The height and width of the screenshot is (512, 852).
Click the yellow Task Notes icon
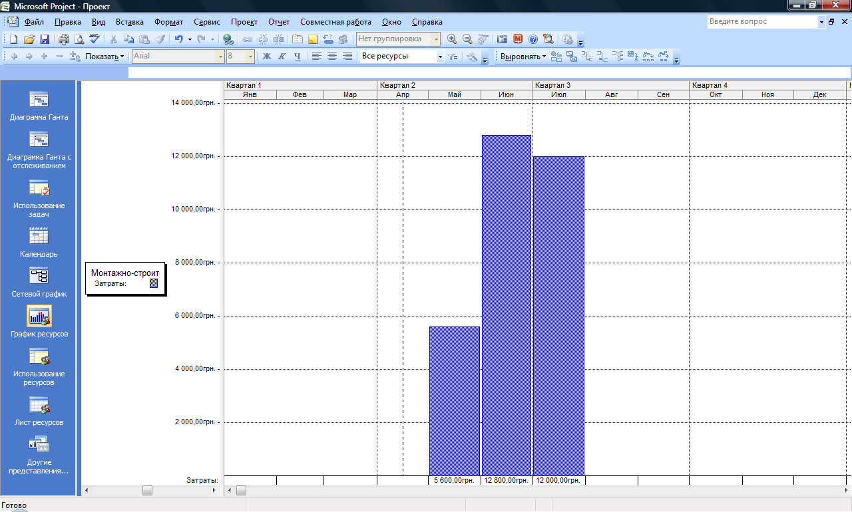pyautogui.click(x=313, y=39)
